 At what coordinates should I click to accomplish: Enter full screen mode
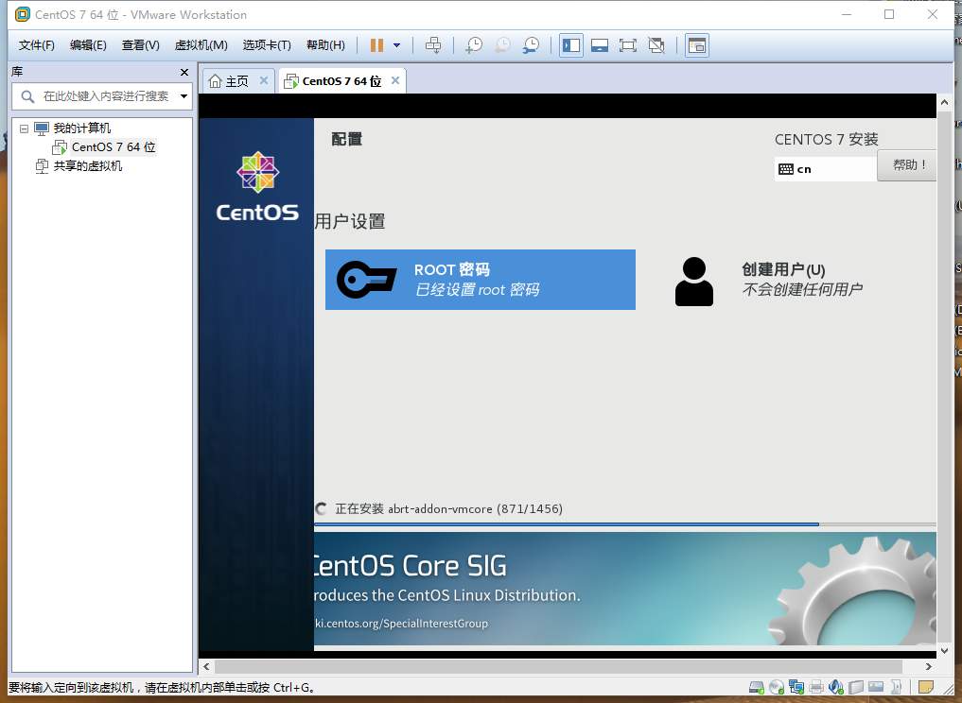[x=628, y=45]
